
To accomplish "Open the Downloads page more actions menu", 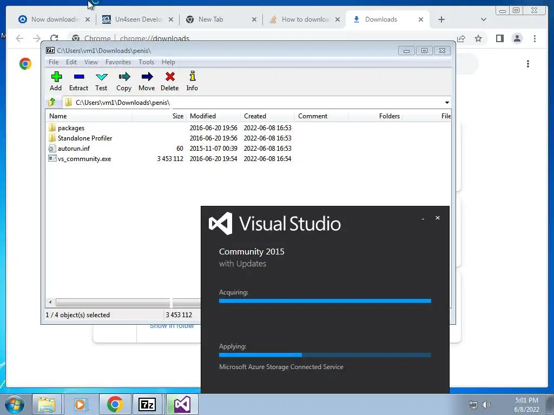I will (528, 64).
